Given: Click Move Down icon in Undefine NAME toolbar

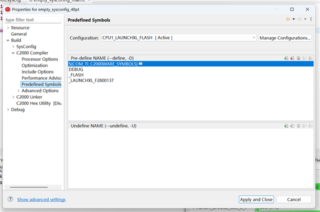Looking at the screenshot, I should coord(310,126).
